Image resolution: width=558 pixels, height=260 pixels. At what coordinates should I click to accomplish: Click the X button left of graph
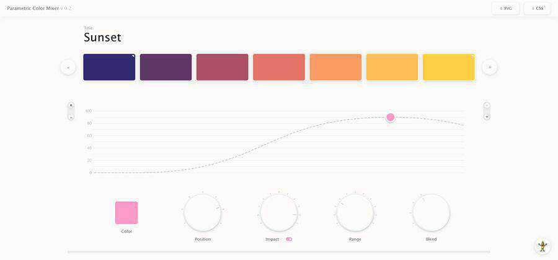pyautogui.click(x=71, y=105)
